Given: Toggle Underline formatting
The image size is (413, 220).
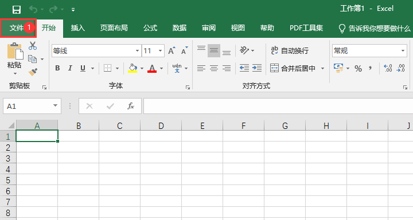Looking at the screenshot, I should (x=83, y=68).
